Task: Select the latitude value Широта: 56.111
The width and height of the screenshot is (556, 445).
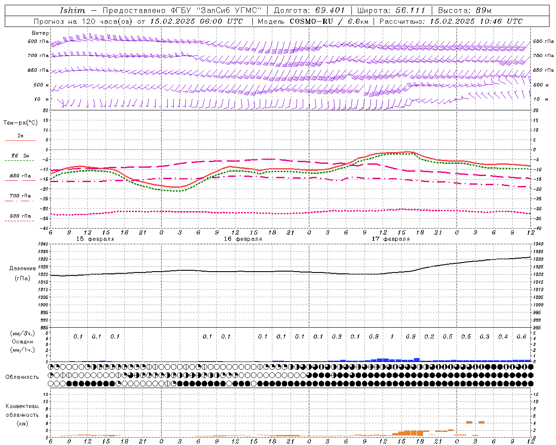Action: point(391,10)
